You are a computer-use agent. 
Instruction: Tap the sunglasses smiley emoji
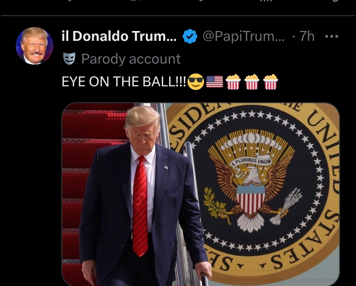point(196,81)
